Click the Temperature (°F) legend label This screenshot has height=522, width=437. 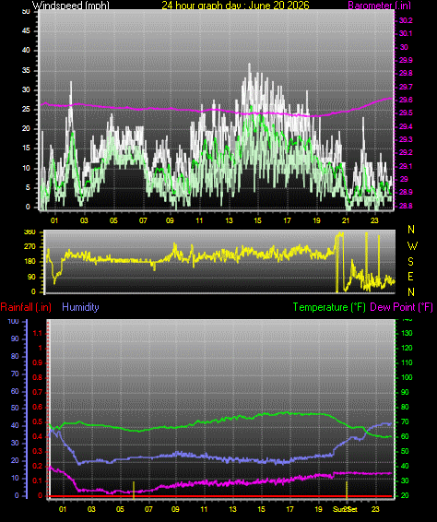click(329, 307)
